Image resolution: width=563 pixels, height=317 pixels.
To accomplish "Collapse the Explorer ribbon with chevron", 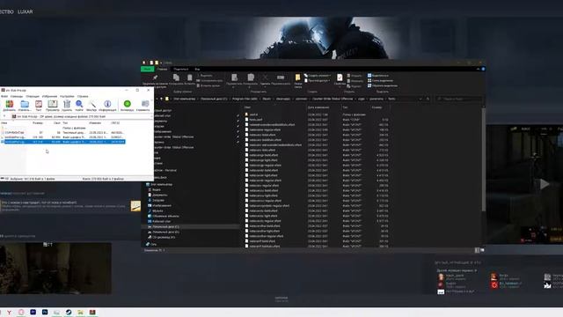I will [478, 69].
